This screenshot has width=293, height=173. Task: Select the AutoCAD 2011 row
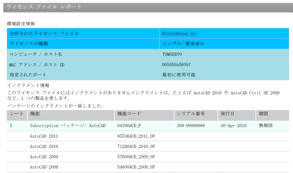click(x=148, y=136)
